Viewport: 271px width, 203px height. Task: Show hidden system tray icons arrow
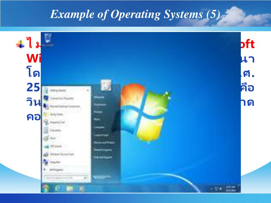tap(211, 189)
